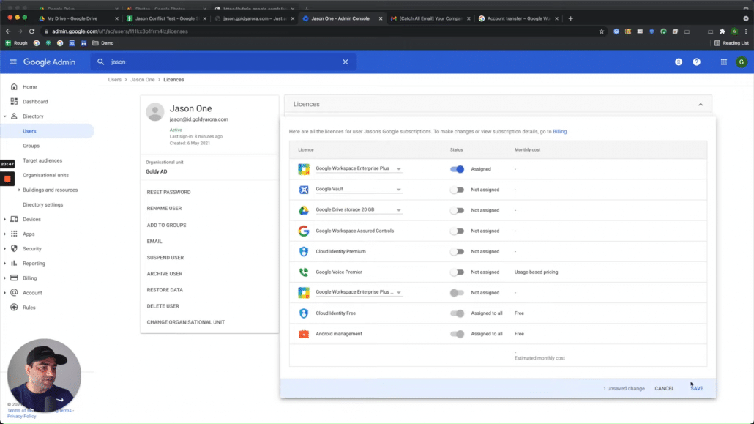
Task: Click the Reporting bar chart icon
Action: click(x=14, y=263)
